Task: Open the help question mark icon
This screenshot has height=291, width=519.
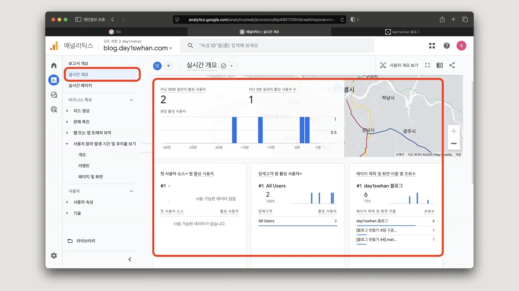Action: [x=447, y=46]
